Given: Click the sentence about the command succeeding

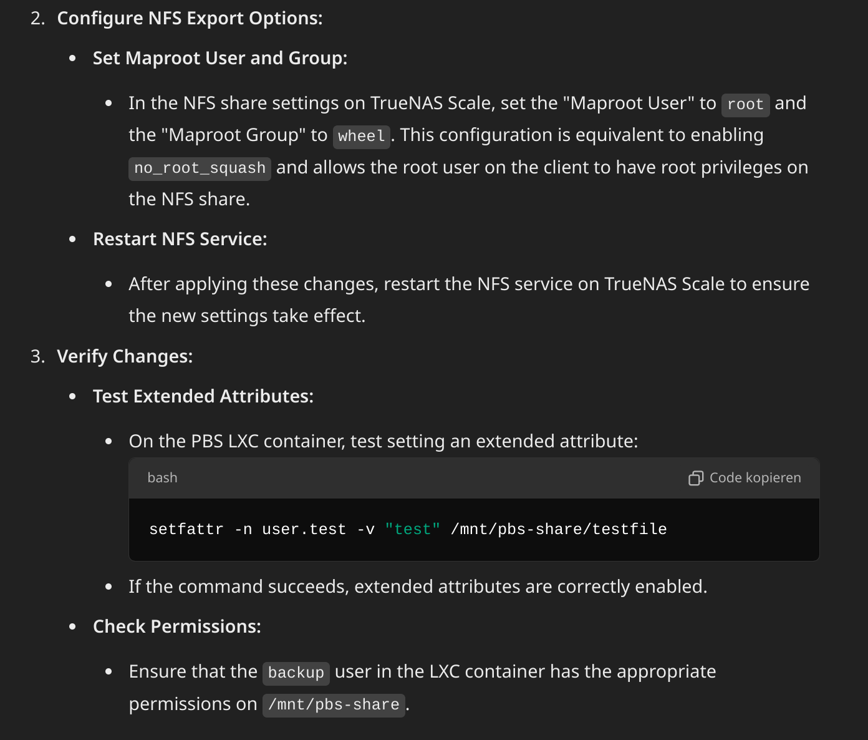Looking at the screenshot, I should (418, 587).
